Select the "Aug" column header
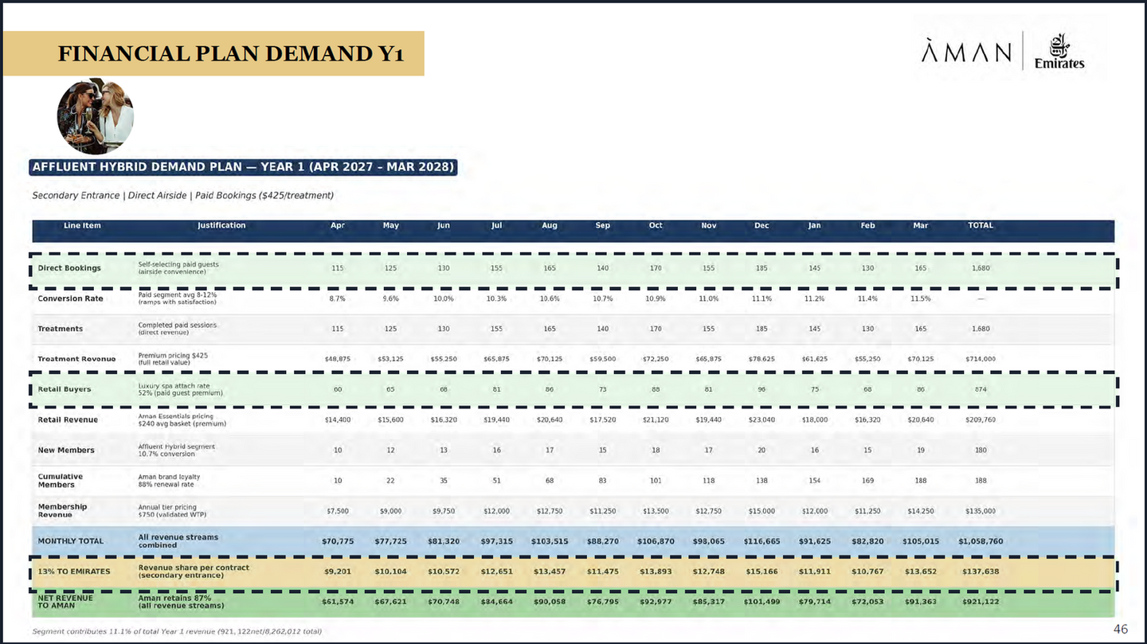This screenshot has width=1147, height=644. click(x=550, y=225)
